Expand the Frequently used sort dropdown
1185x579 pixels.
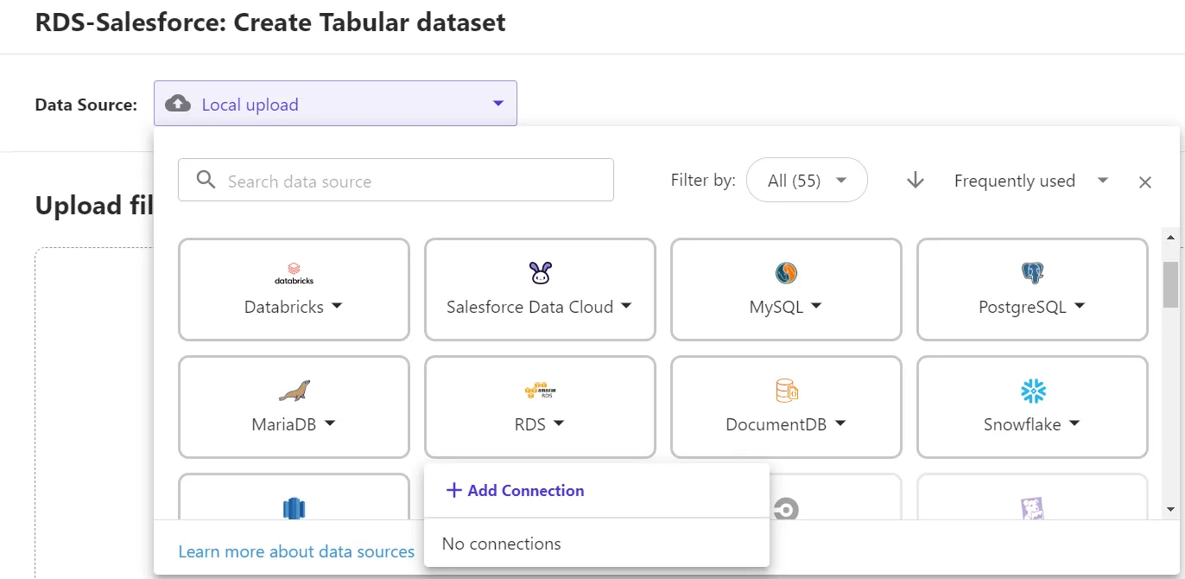coord(1030,181)
